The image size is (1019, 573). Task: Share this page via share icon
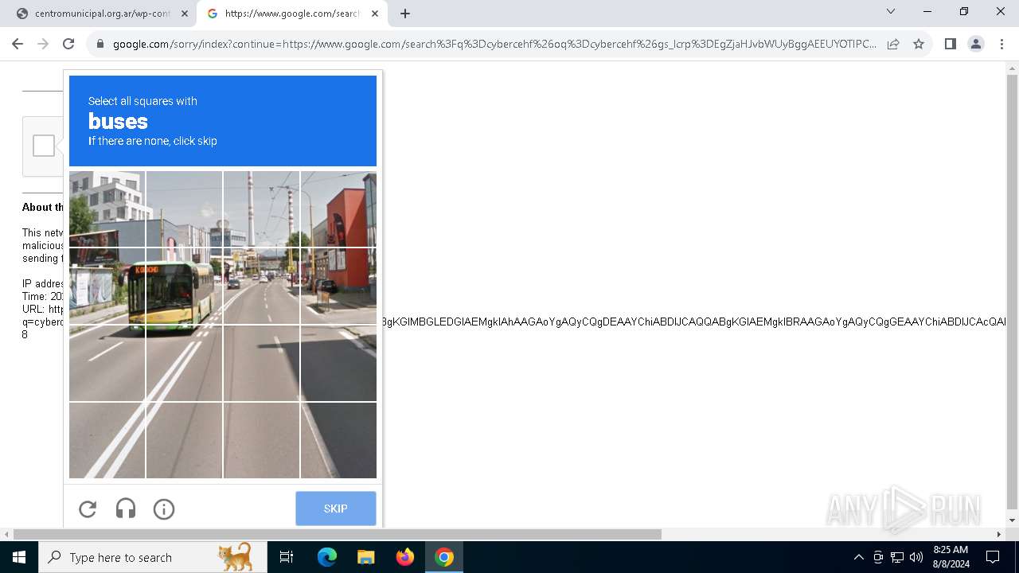[893, 44]
